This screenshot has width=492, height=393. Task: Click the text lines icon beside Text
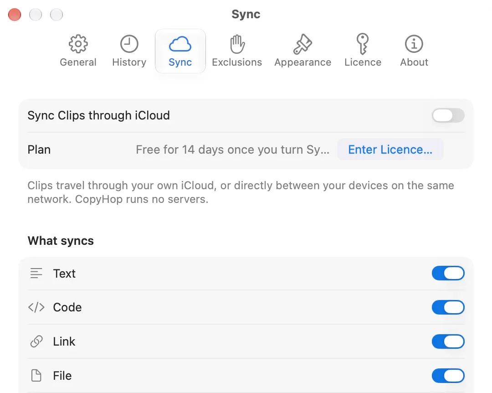coord(36,273)
